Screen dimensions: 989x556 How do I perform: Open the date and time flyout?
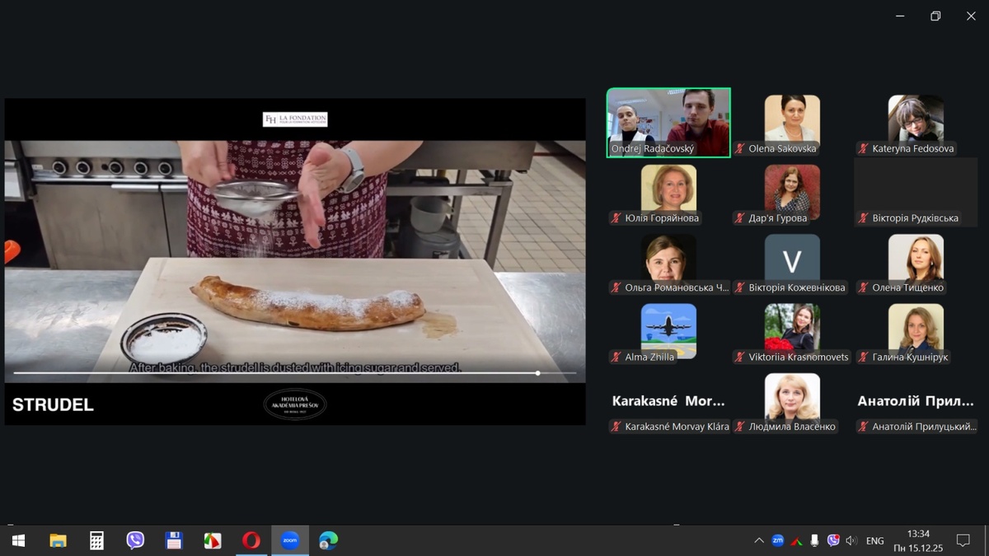(x=917, y=540)
